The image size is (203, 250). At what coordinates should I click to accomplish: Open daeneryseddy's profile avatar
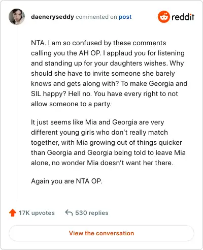[x=17, y=17]
